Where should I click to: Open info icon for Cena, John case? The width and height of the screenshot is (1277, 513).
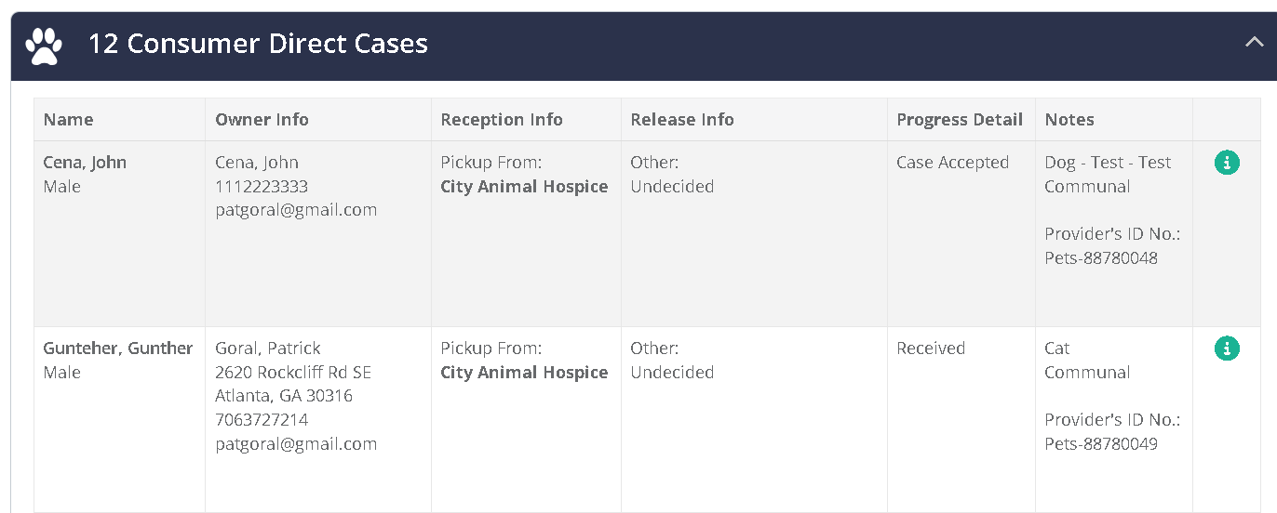click(1227, 164)
